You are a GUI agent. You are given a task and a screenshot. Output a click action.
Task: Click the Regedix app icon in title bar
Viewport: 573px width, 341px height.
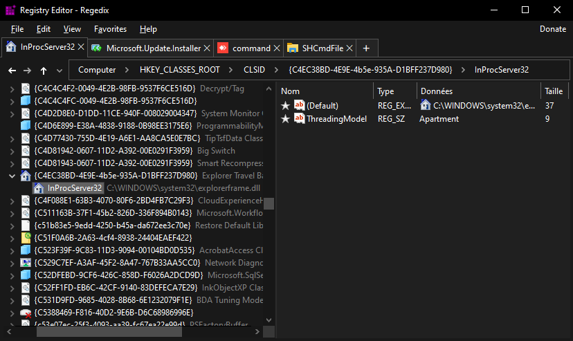(x=10, y=10)
